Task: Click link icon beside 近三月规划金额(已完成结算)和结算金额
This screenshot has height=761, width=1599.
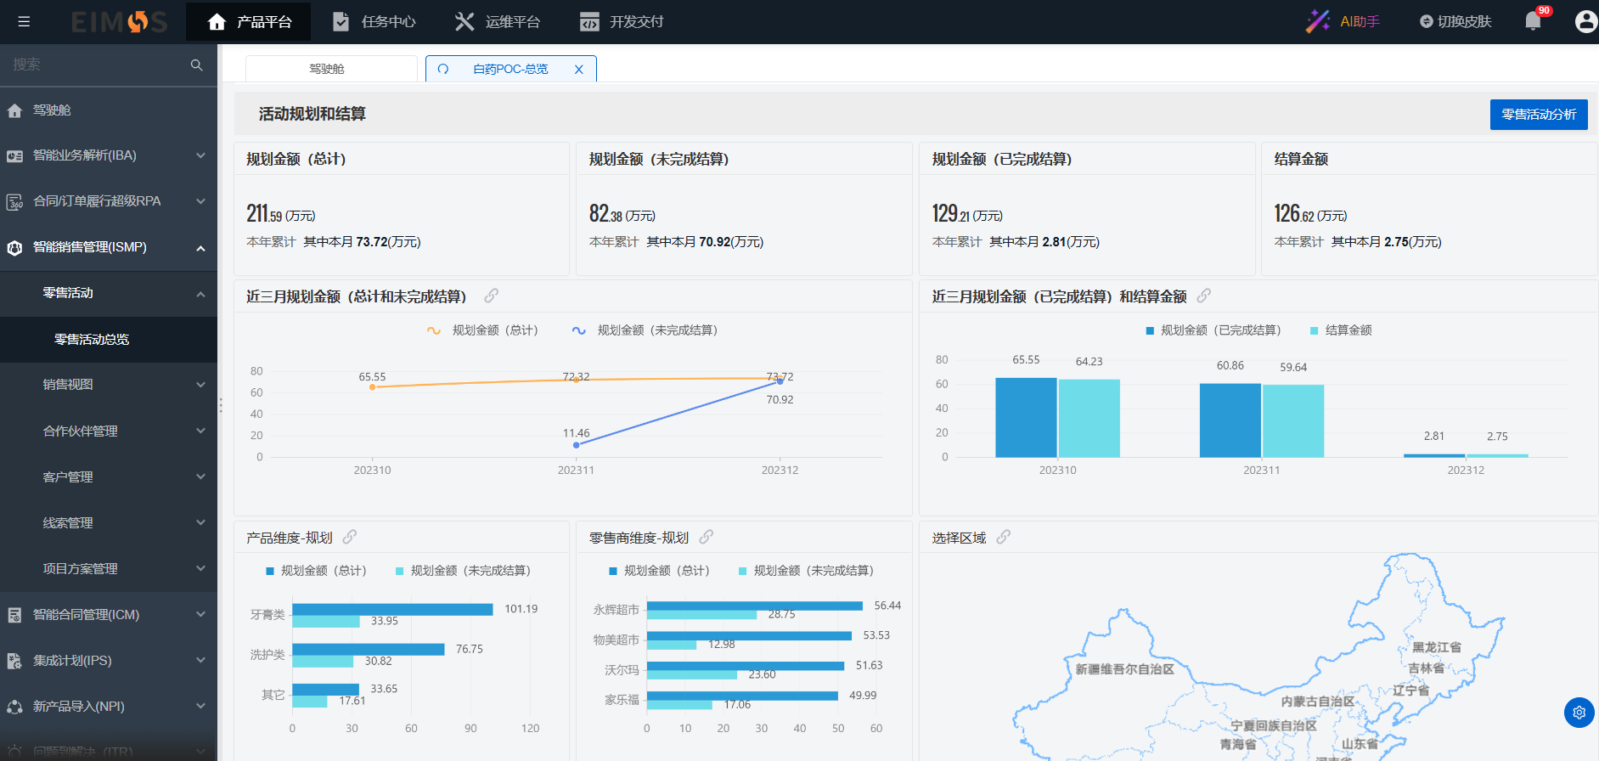Action: click(1204, 296)
